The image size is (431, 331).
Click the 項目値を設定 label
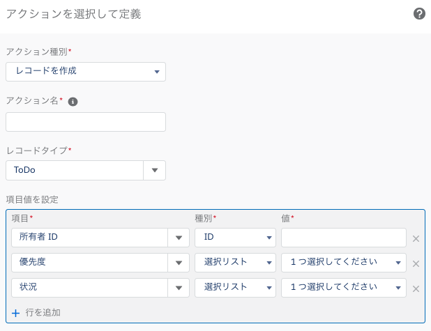[32, 199]
